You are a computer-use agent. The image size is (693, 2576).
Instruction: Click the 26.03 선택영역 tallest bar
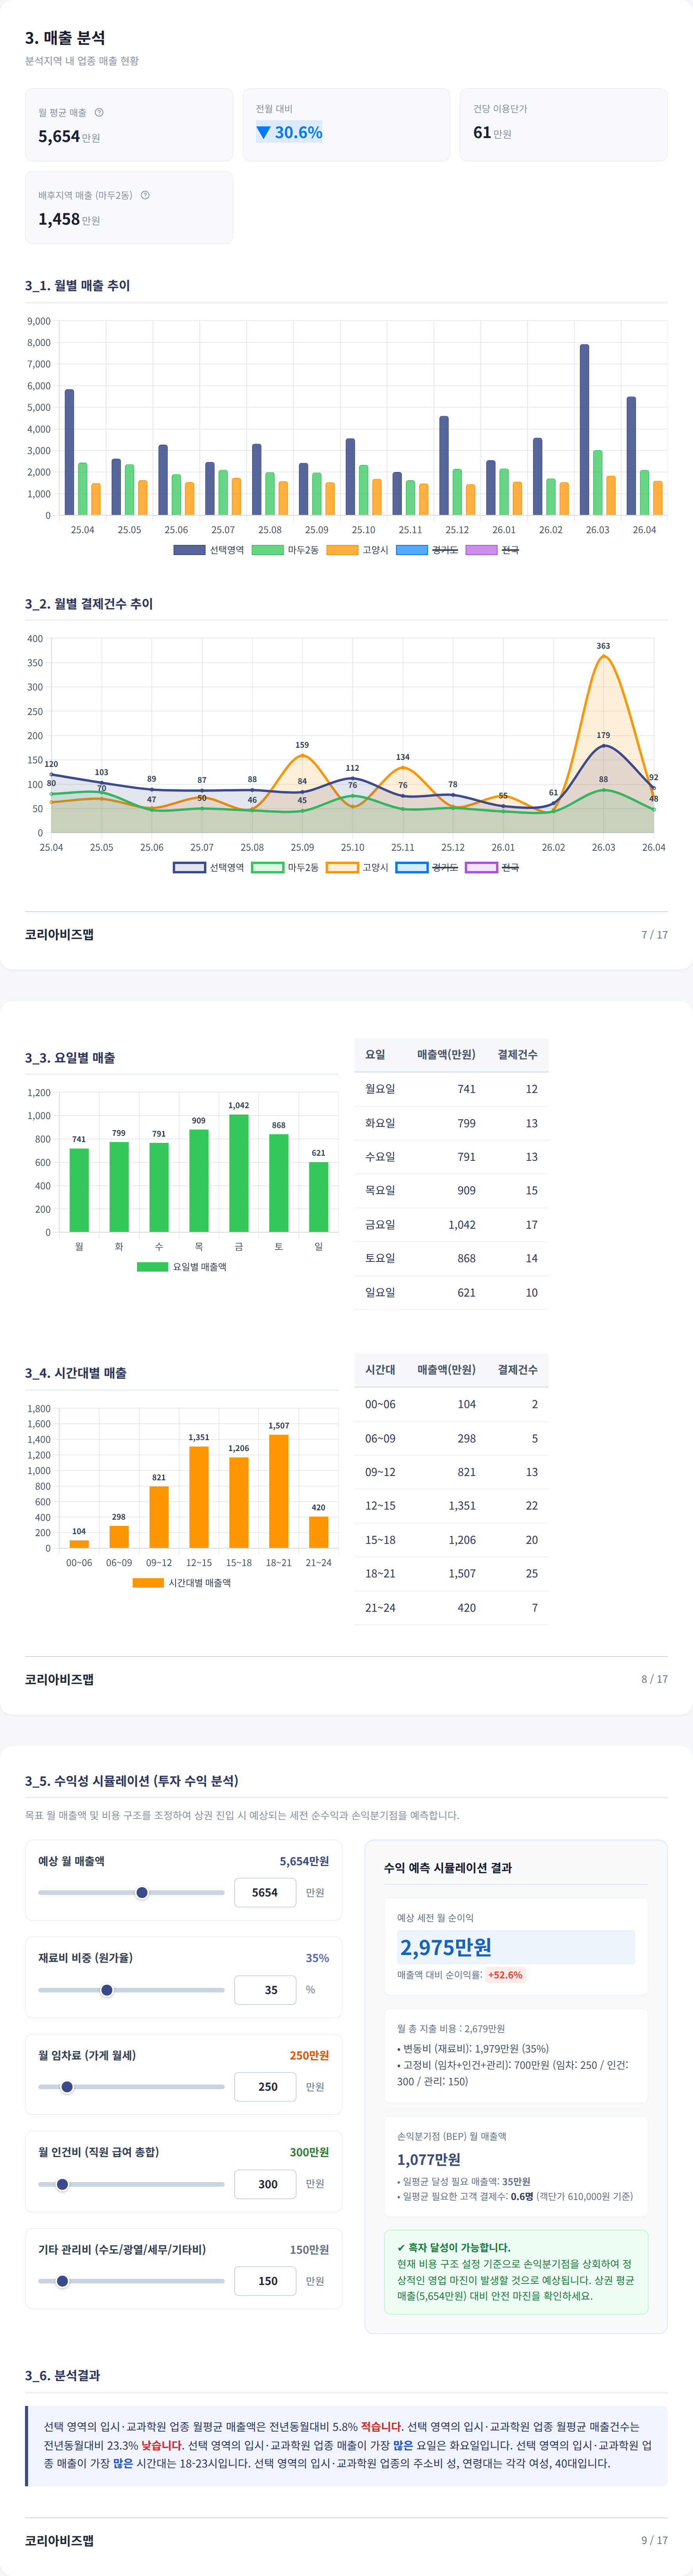584,430
